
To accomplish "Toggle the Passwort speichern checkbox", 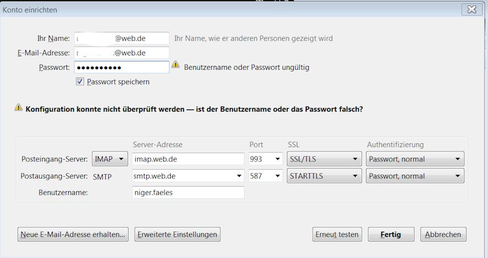I will pyautogui.click(x=80, y=81).
